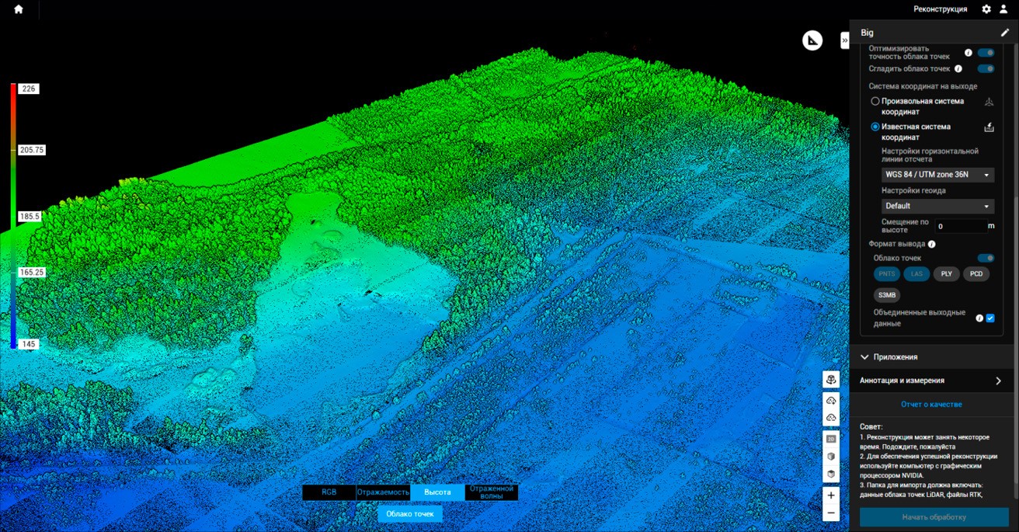Select Произвольная система координат radio button

tap(875, 101)
